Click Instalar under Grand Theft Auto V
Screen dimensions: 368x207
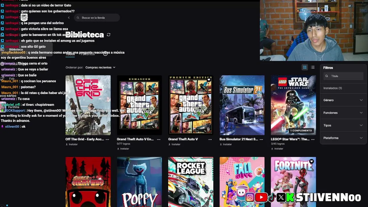point(175,144)
